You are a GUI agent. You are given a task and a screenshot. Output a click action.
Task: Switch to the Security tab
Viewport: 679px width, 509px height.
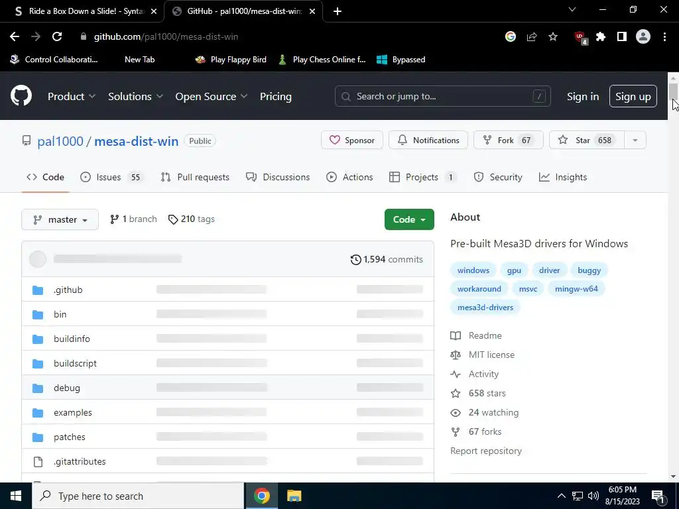(x=498, y=177)
